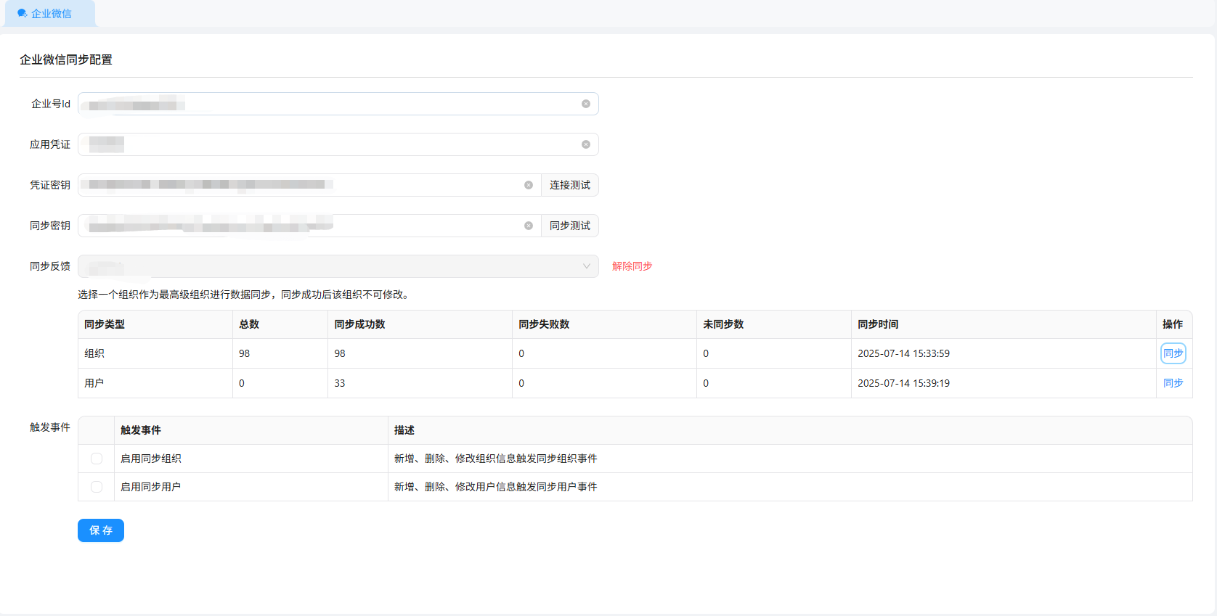This screenshot has width=1217, height=616.
Task: Click the 同步密钥 input field
Action: click(x=310, y=226)
